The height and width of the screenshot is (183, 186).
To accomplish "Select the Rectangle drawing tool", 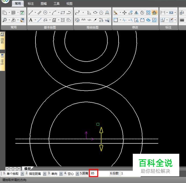I will [x=63, y=13].
